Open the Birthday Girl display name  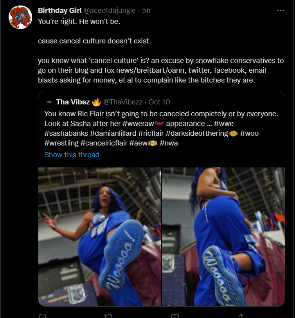coord(59,10)
